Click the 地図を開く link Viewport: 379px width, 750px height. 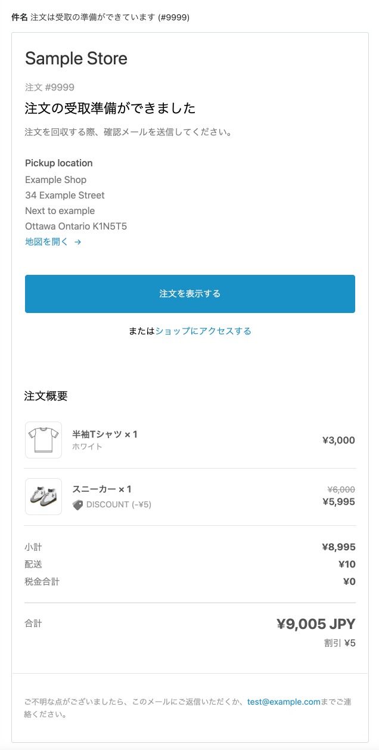tap(46, 242)
